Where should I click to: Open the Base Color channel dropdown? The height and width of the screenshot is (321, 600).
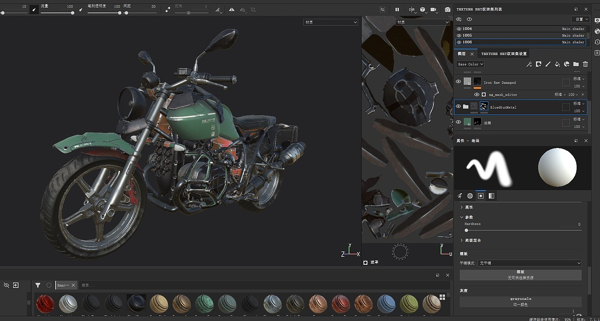tap(470, 64)
